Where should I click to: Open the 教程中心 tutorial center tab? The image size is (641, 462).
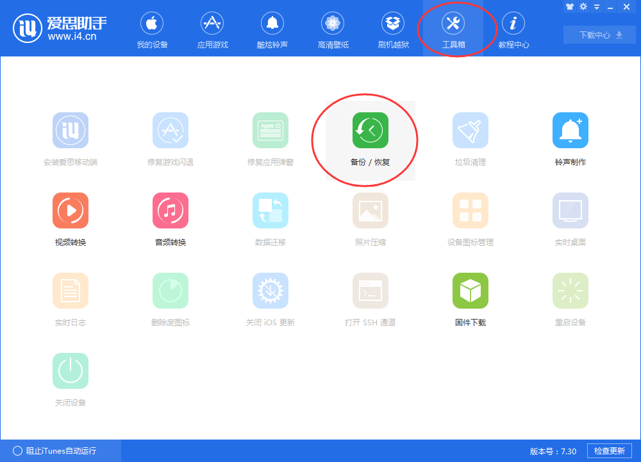point(513,29)
